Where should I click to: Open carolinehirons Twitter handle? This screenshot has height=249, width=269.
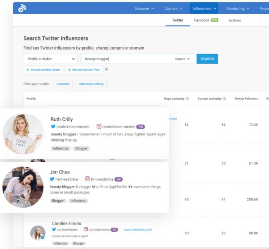67,230
